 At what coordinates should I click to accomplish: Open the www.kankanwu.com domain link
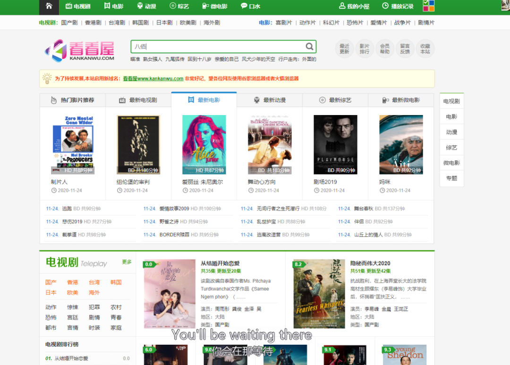153,79
